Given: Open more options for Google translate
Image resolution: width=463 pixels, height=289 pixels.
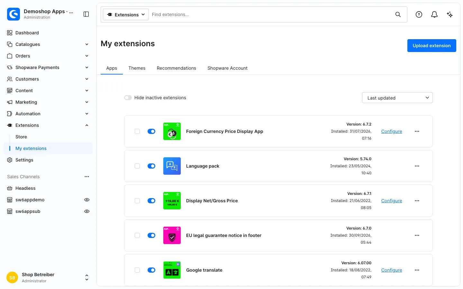Looking at the screenshot, I should coord(417,270).
